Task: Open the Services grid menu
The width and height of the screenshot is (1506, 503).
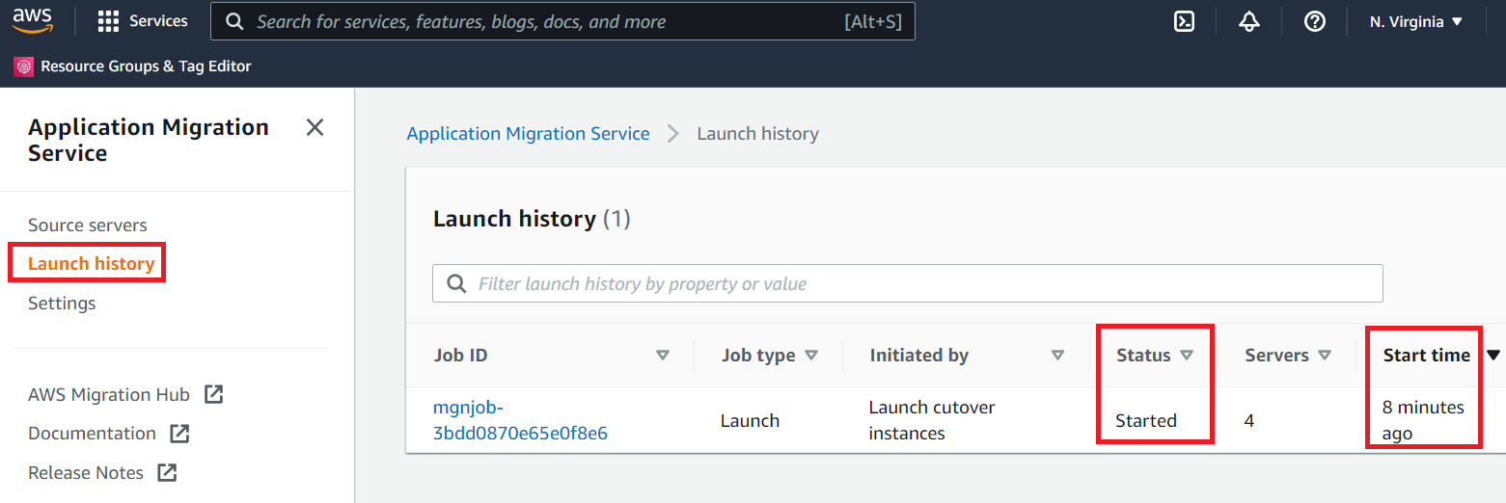Action: 108,21
